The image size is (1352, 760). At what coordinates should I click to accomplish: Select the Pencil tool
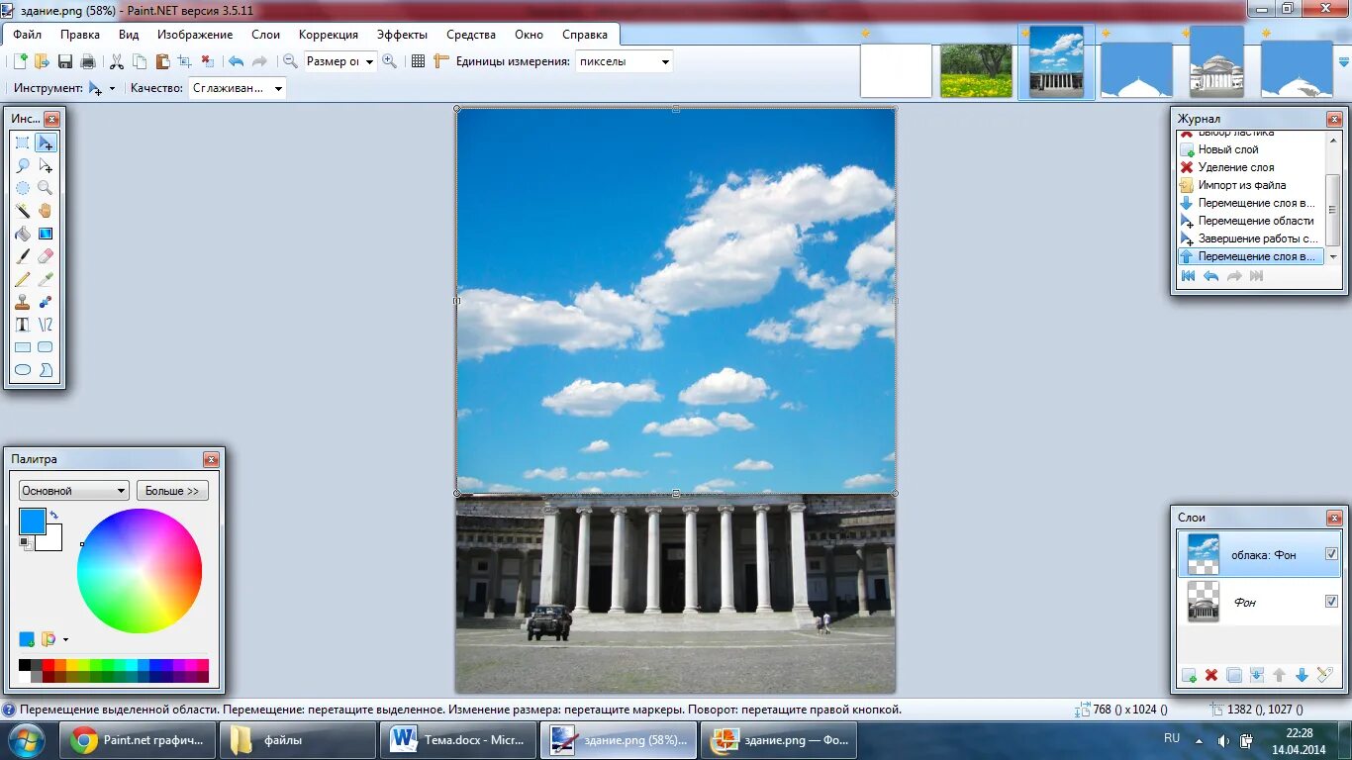tap(23, 279)
